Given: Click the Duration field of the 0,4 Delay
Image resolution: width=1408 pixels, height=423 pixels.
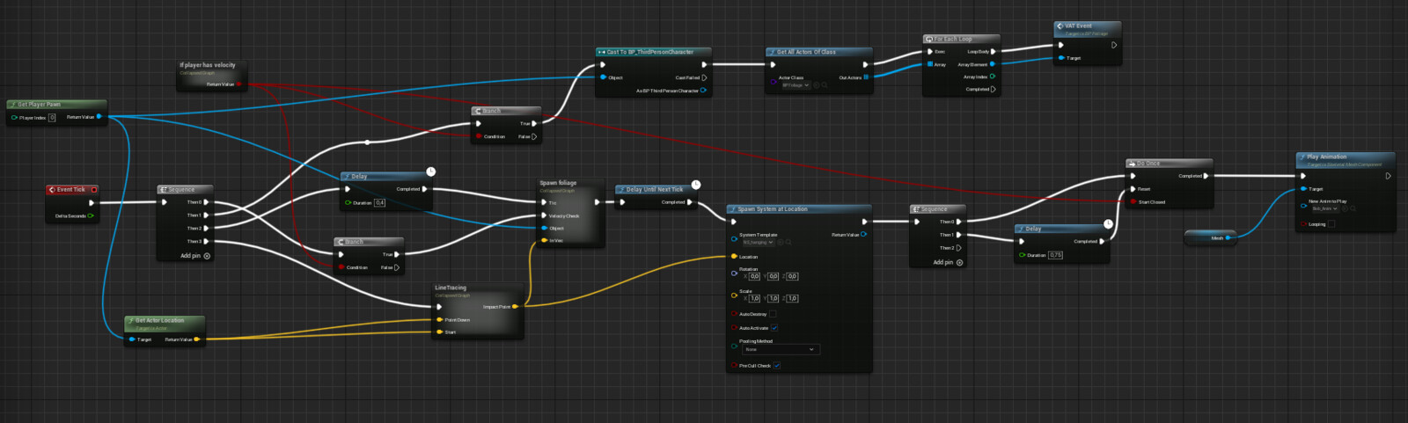Looking at the screenshot, I should (380, 202).
